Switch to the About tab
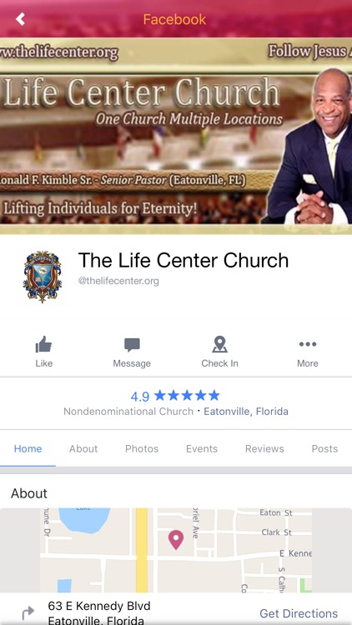 (83, 448)
